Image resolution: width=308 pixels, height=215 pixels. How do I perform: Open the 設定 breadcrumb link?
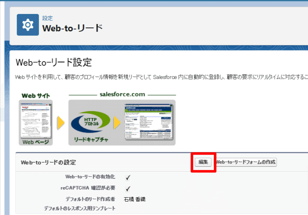click(x=48, y=18)
